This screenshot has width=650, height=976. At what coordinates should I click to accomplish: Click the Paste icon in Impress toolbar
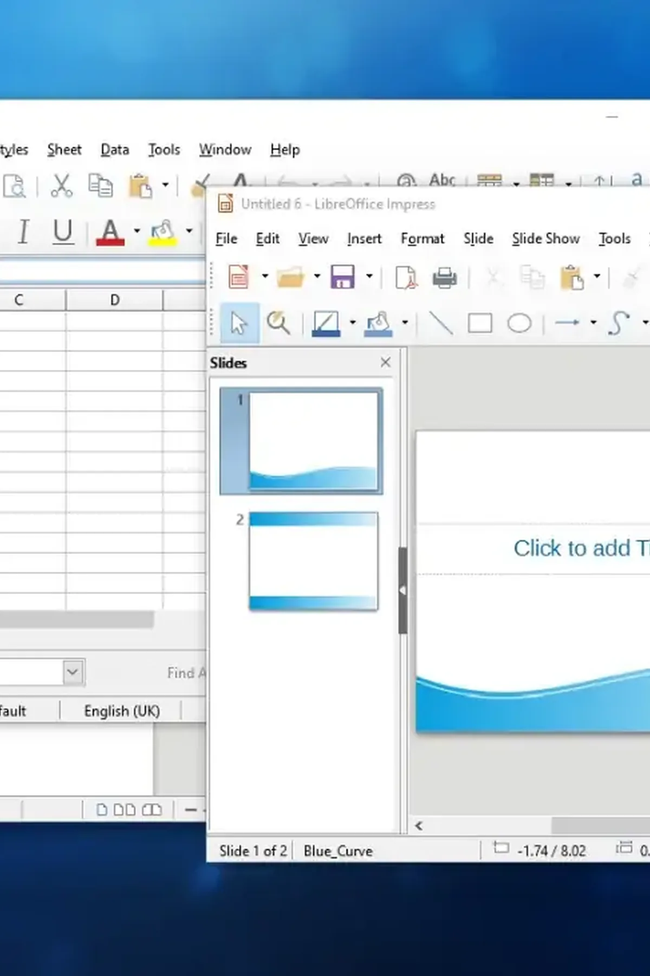[572, 278]
